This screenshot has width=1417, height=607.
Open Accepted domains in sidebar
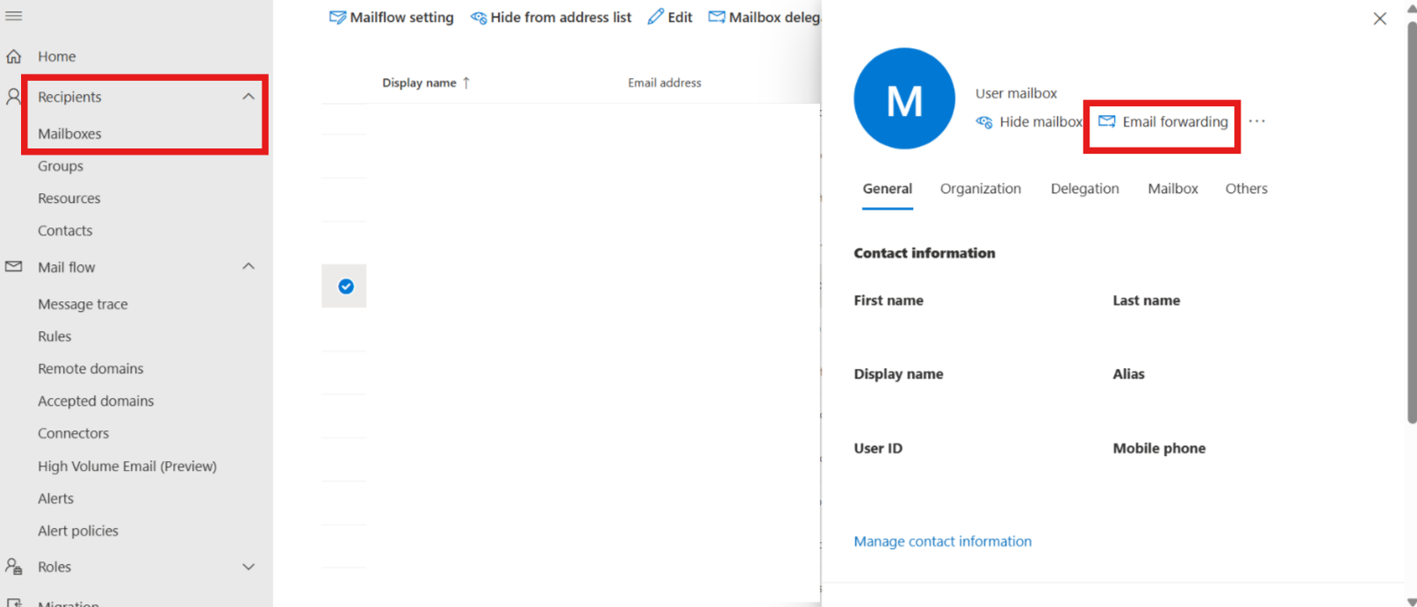[96, 401]
